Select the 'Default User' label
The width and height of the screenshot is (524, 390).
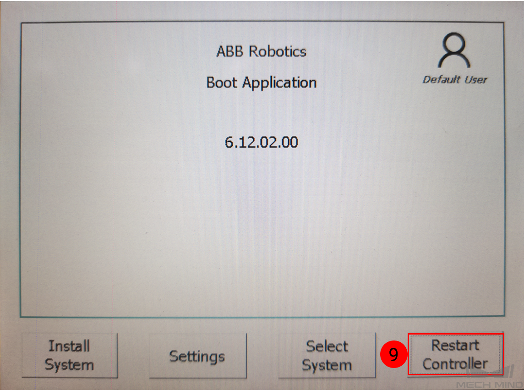coord(454,80)
